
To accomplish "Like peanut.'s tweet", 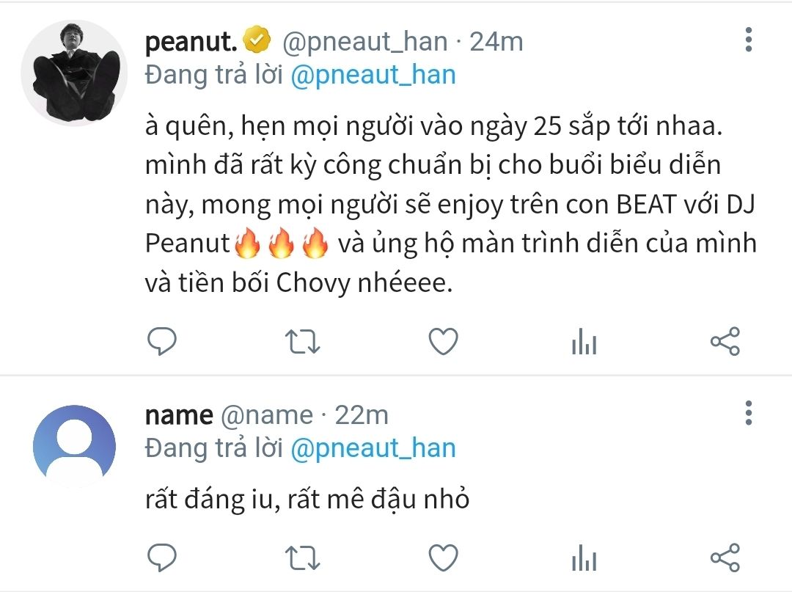I will click(x=442, y=342).
